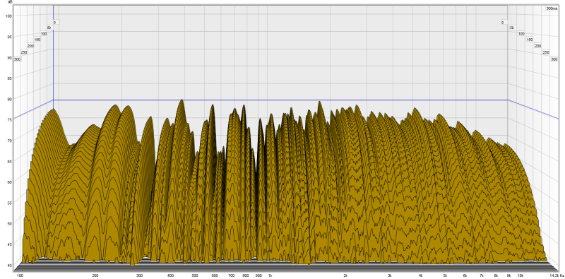The width and height of the screenshot is (565, 279).
Task: Click the 60 dB level axis label
Action: point(10,182)
